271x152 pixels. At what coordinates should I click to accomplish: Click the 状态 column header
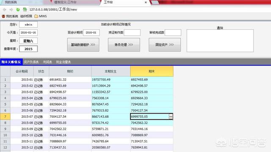point(41,71)
